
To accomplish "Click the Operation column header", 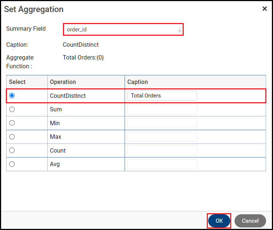I will click(63, 82).
